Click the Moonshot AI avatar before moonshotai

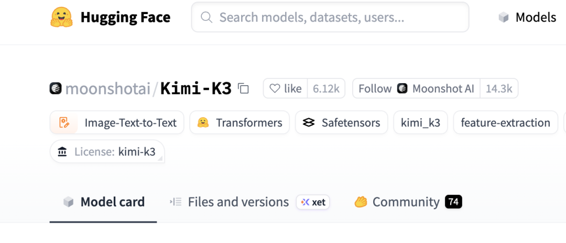pos(56,88)
